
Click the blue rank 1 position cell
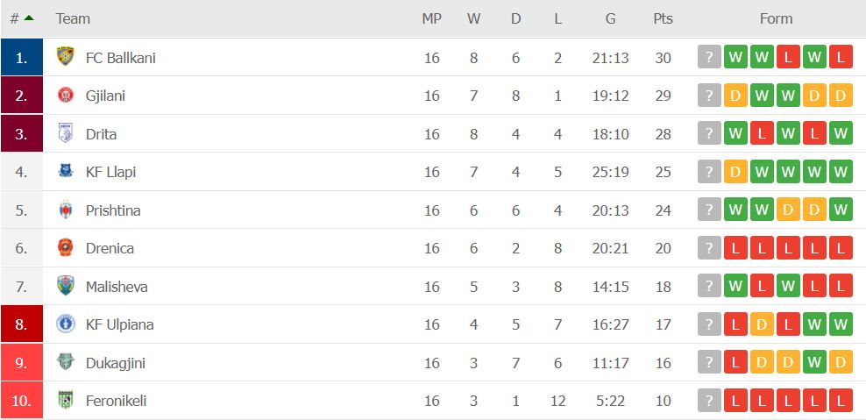coord(22,57)
